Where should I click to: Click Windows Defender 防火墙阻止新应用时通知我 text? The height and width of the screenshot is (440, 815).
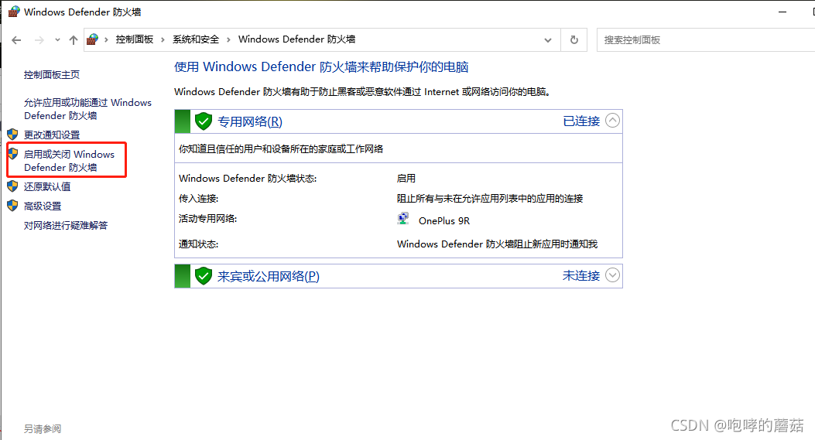tap(498, 244)
